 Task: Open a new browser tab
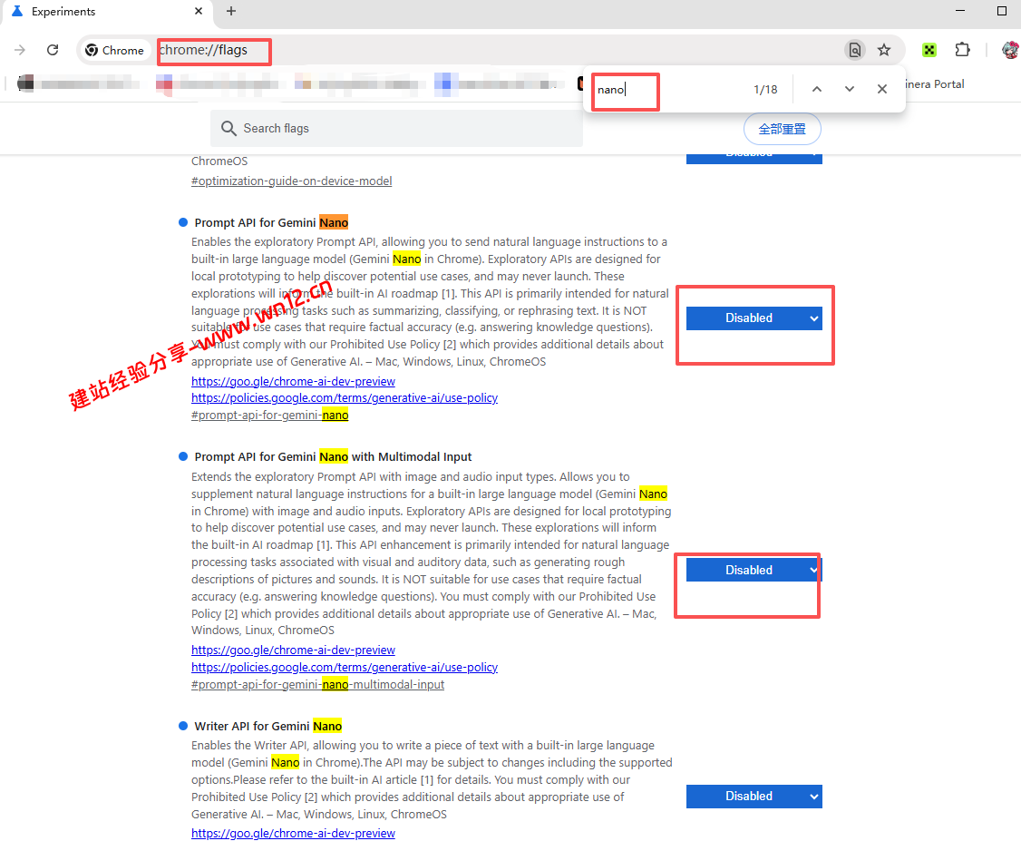point(230,11)
